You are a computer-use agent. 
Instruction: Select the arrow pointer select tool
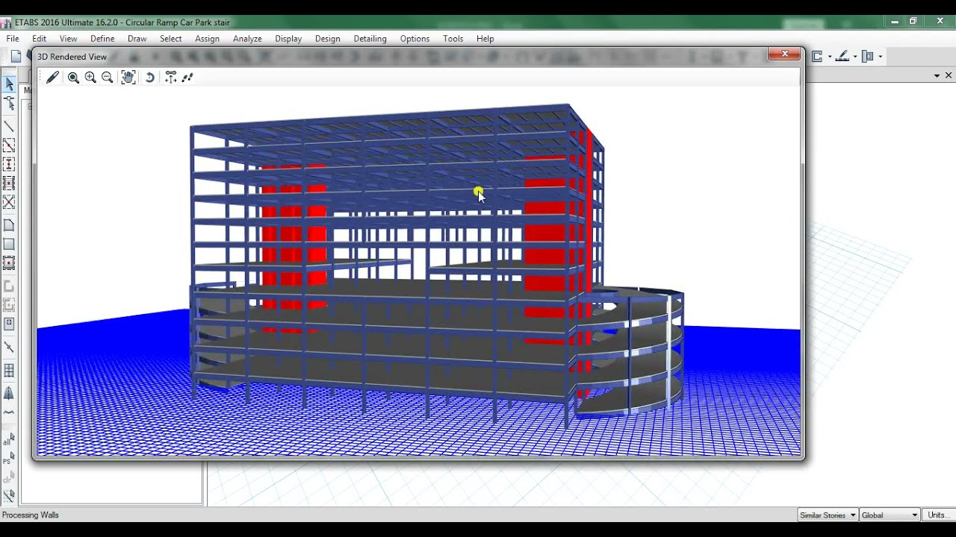tap(9, 84)
